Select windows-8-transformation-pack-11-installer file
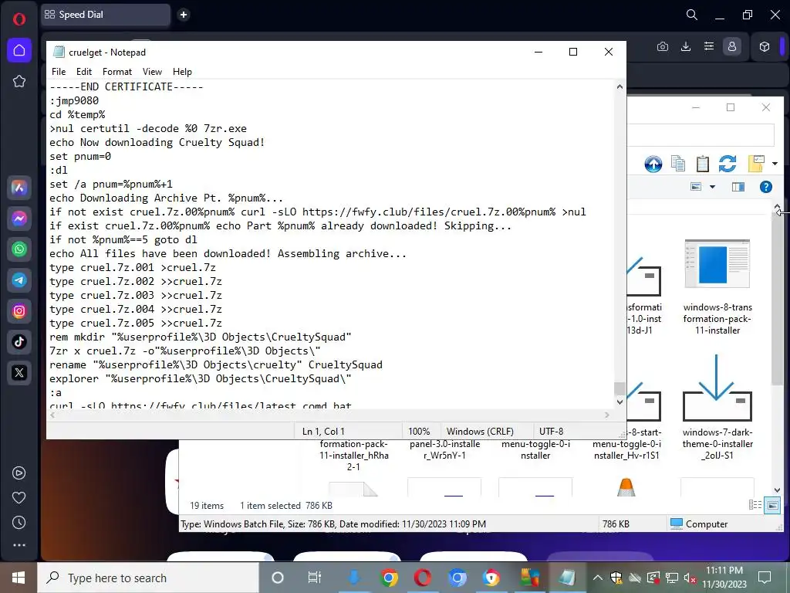This screenshot has width=790, height=593. point(717,287)
